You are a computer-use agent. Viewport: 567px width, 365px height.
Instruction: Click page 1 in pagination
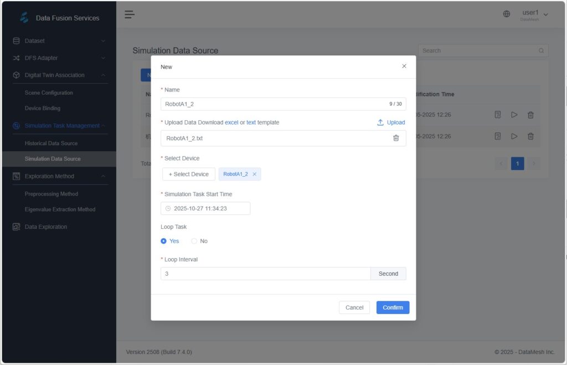(x=517, y=163)
